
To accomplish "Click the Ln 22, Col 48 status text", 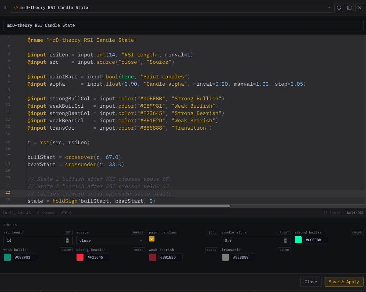I will tap(17, 213).
